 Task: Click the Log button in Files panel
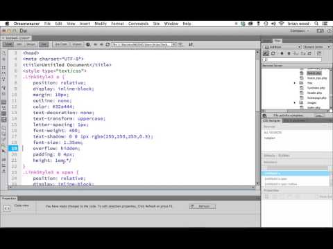(x=318, y=116)
